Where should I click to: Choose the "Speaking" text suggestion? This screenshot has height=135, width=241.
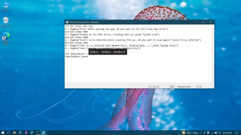[106, 52]
